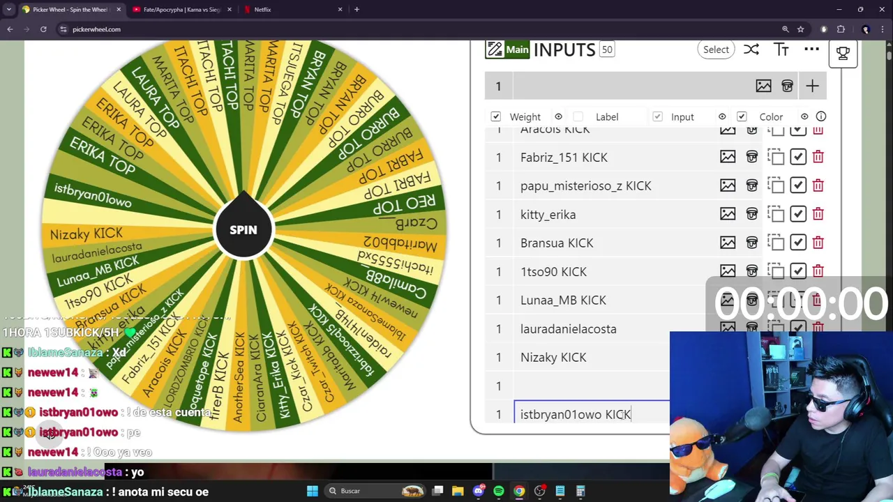Switch to the Fate/Apocrypha browser tab

tap(181, 10)
